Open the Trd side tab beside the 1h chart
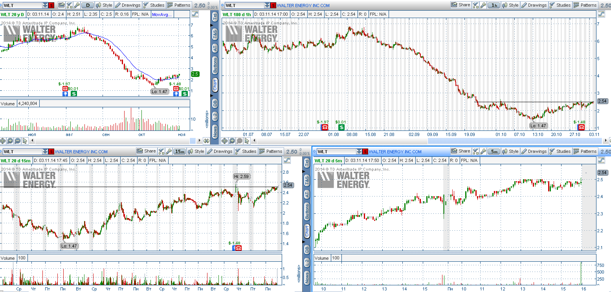Screen dimensions: 611x292 [215, 17]
